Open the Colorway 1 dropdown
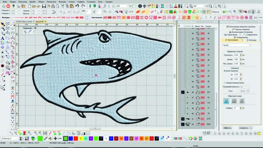This screenshot has height=148, width=263. pos(18,139)
